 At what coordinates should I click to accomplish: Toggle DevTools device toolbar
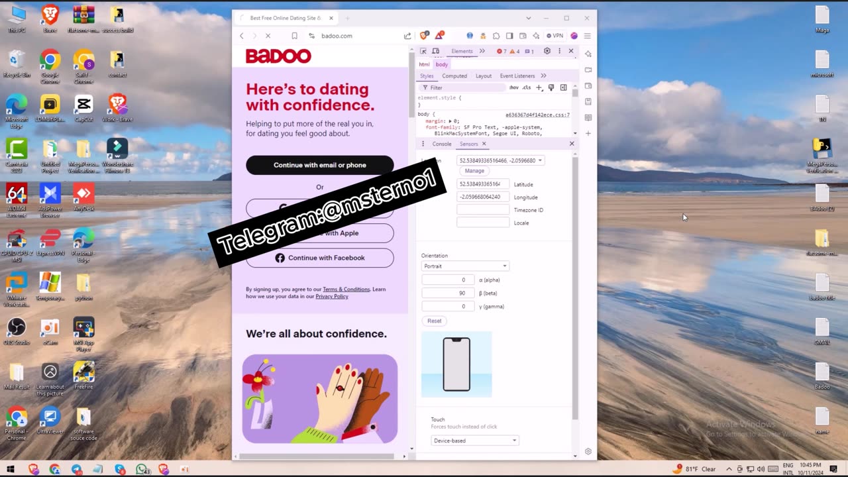point(435,51)
